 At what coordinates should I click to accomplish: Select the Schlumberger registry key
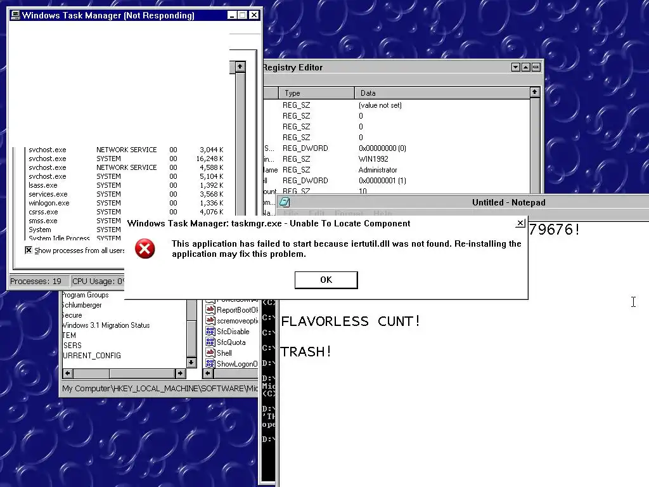click(x=82, y=305)
